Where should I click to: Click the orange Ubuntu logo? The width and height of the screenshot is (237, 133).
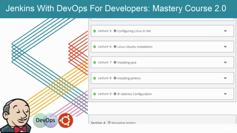(66, 120)
